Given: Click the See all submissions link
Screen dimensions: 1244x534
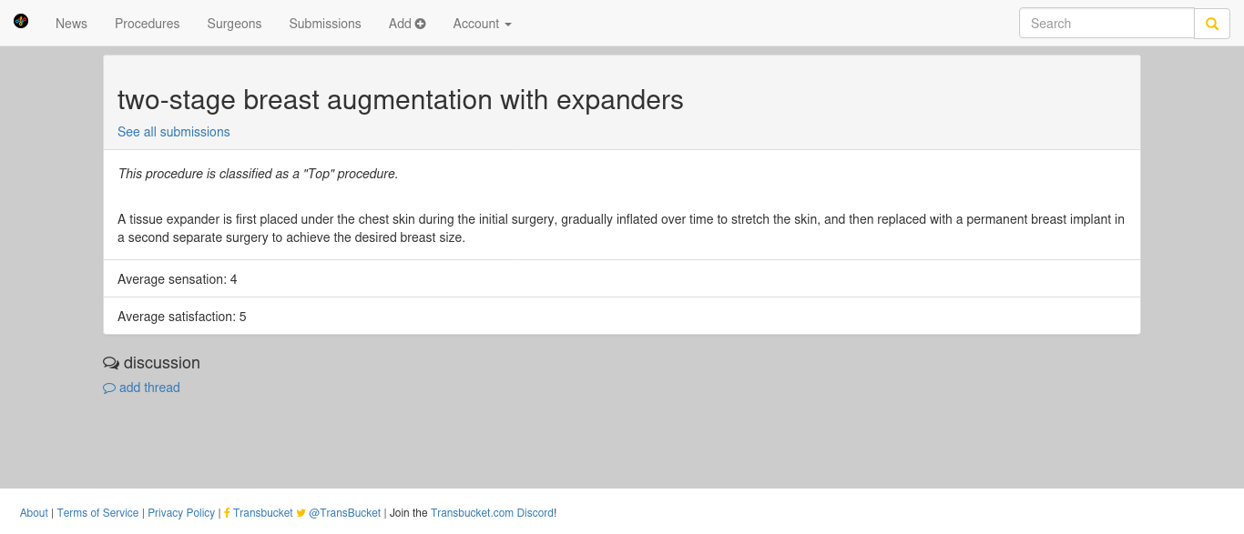Looking at the screenshot, I should pyautogui.click(x=174, y=132).
